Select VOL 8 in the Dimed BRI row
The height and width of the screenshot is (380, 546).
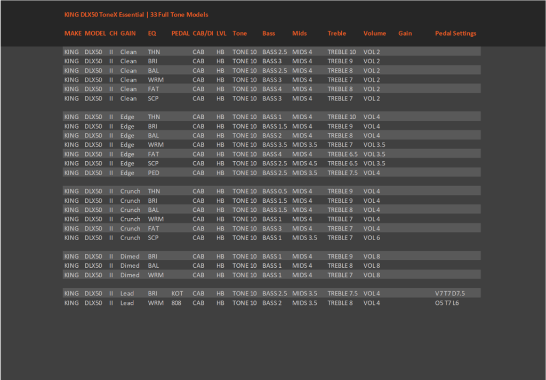(372, 256)
